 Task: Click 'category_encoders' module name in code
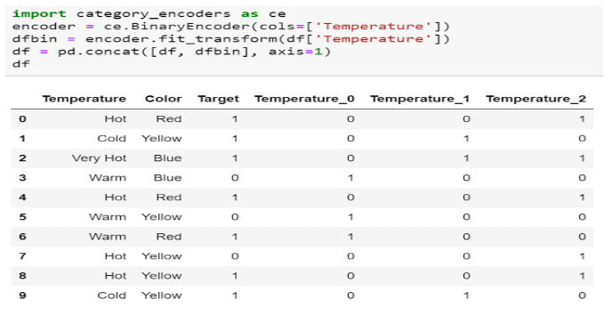[153, 13]
